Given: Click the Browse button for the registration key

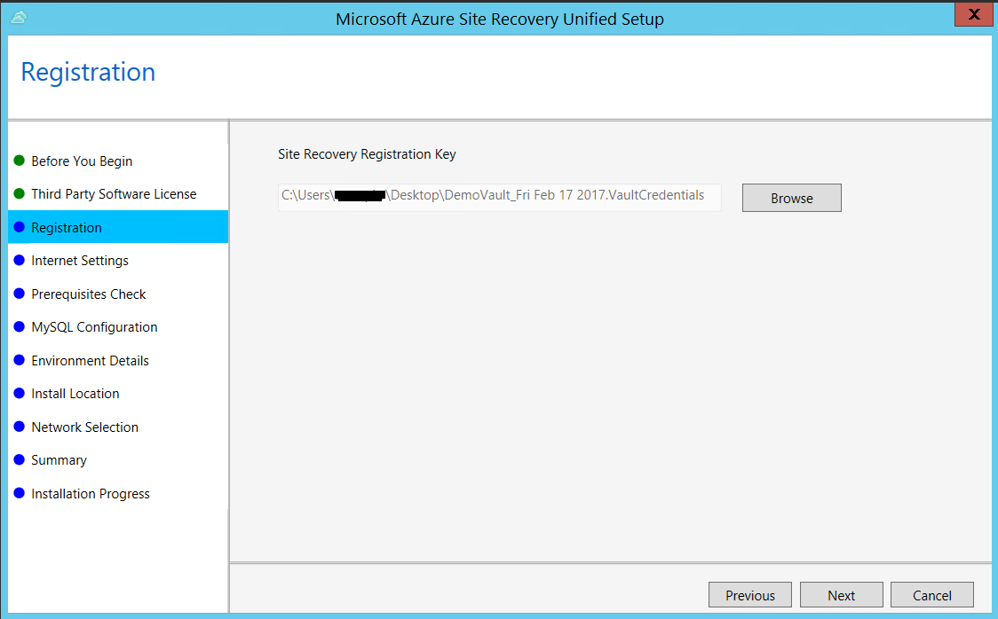Looking at the screenshot, I should (x=791, y=197).
